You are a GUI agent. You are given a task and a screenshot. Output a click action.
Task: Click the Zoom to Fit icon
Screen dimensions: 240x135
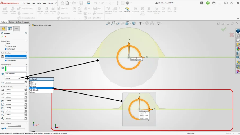(x=108, y=23)
